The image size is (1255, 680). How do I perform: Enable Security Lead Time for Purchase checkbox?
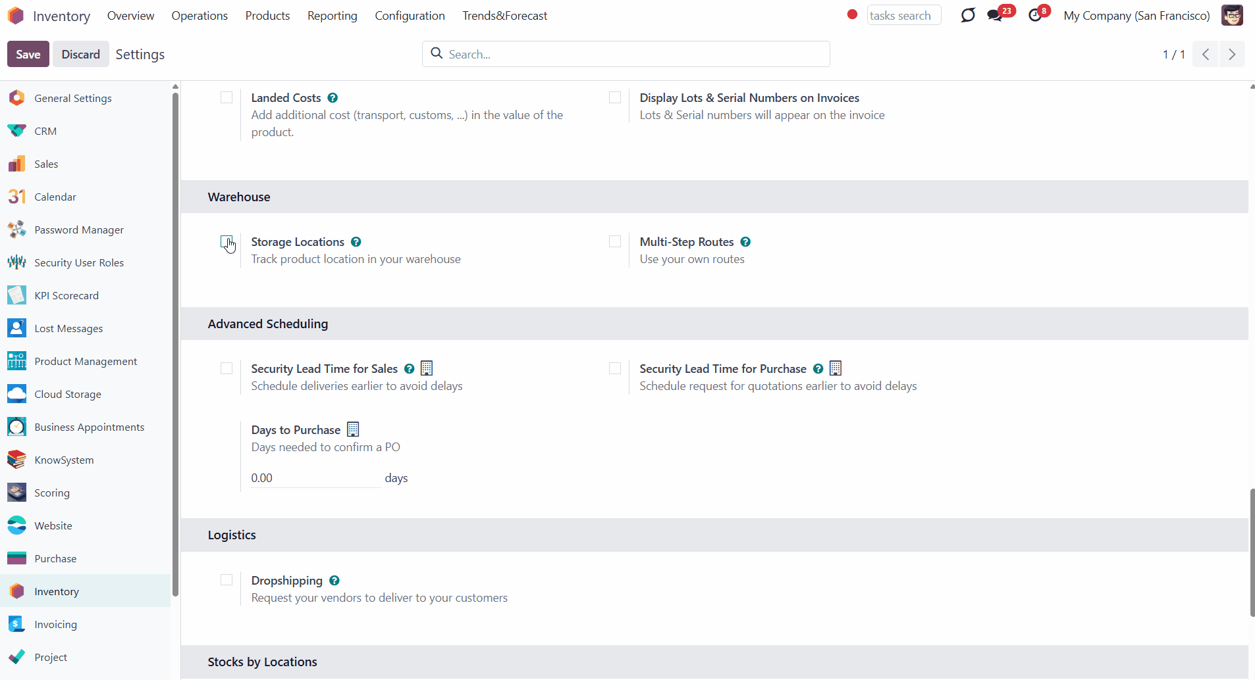(615, 368)
